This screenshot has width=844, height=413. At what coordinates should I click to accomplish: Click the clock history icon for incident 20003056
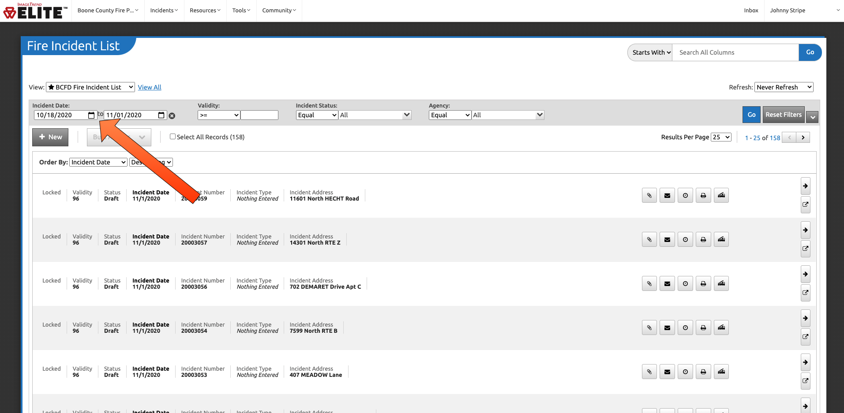[x=685, y=283]
